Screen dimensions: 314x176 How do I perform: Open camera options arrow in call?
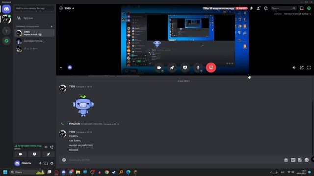click(x=162, y=71)
